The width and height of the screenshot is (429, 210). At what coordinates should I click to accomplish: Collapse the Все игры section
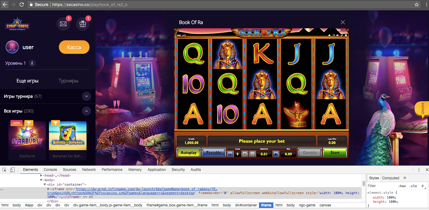(x=86, y=111)
